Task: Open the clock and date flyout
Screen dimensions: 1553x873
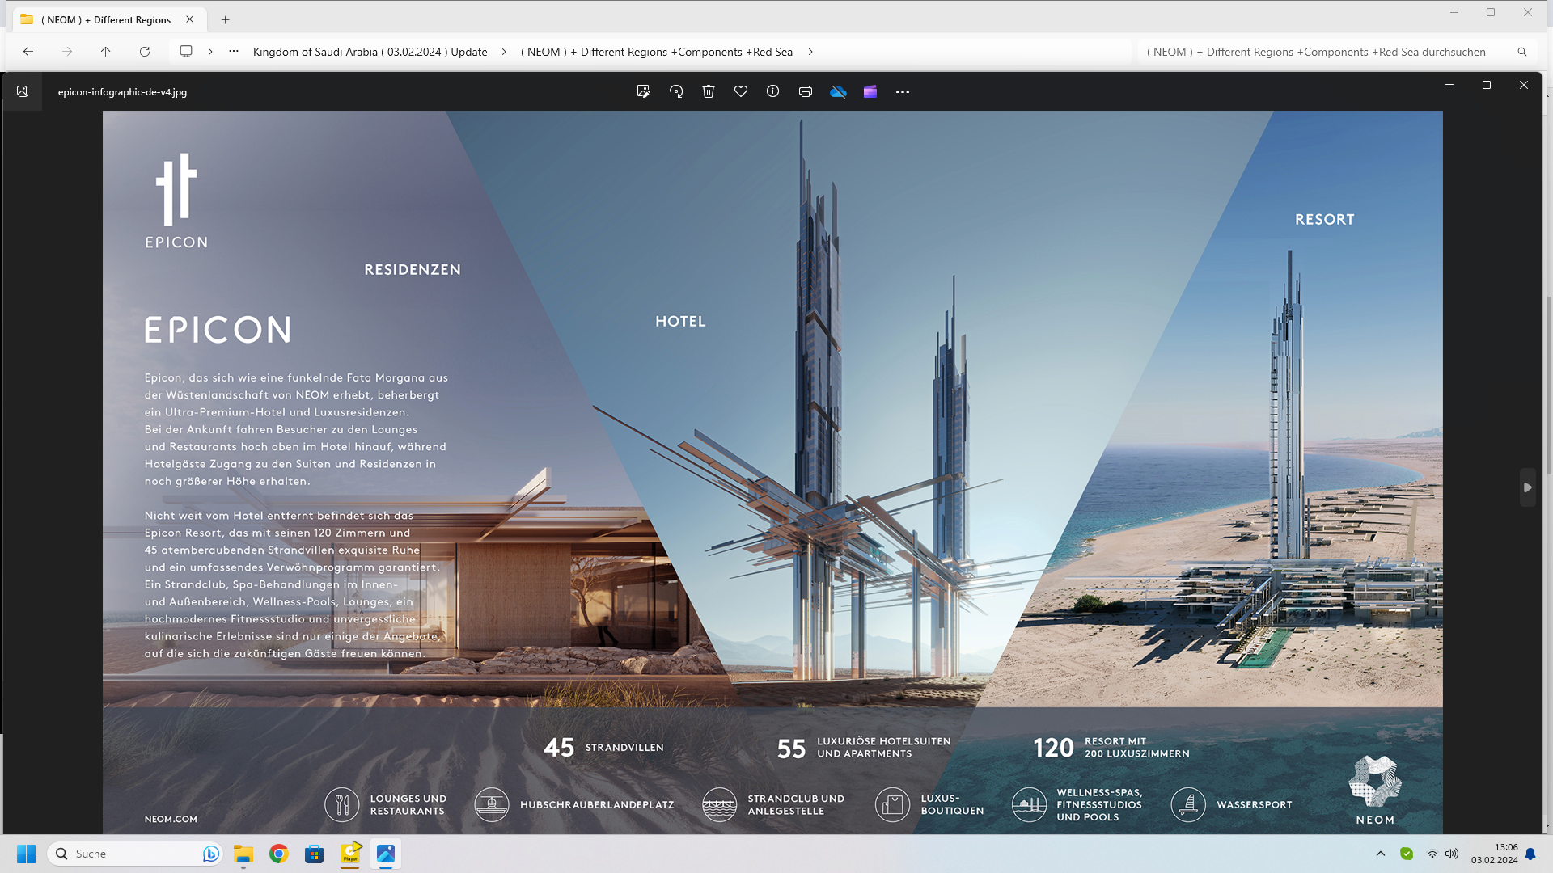Action: pos(1494,854)
